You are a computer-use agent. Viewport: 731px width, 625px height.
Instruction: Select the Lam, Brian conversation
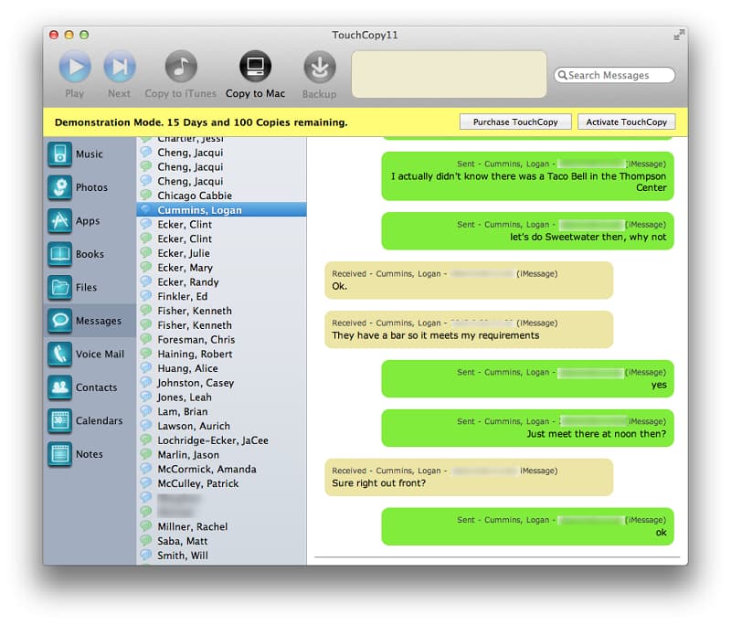point(221,411)
